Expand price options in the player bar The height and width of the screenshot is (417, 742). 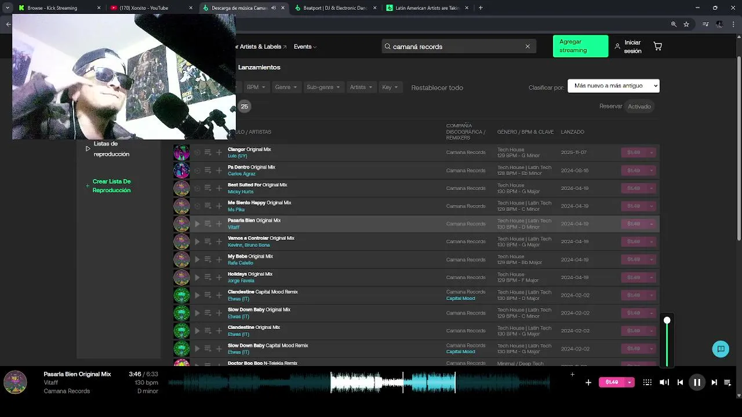coord(630,382)
